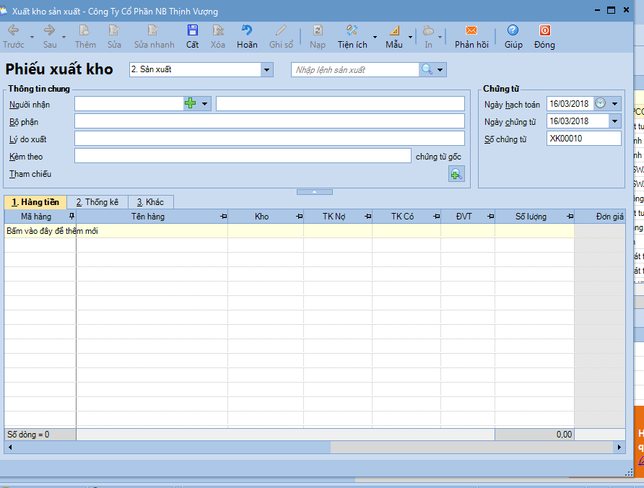The height and width of the screenshot is (488, 644).
Task: Pin the Tên hàng column
Action: pyautogui.click(x=223, y=216)
